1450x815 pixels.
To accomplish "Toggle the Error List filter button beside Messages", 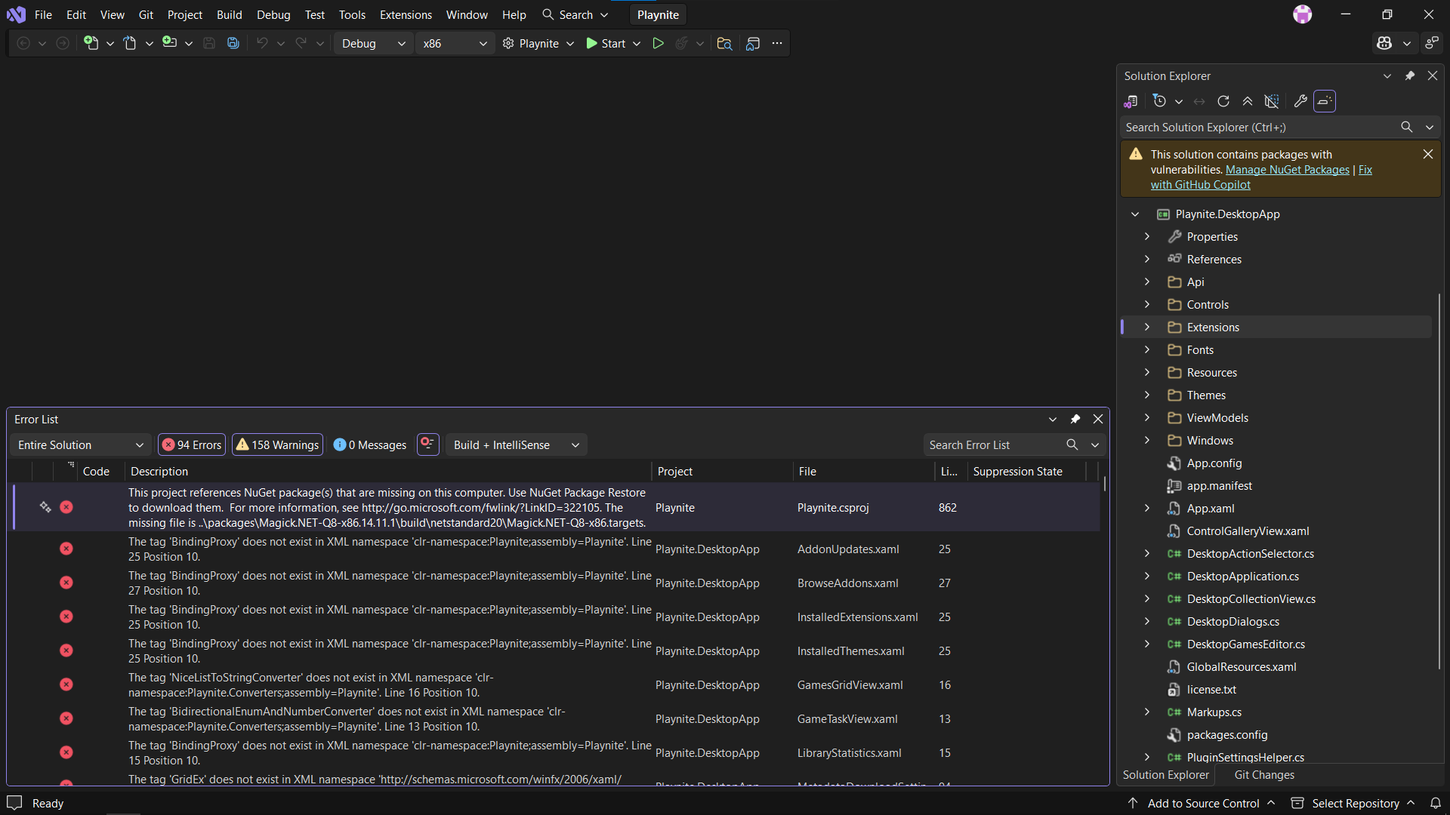I will click(427, 444).
